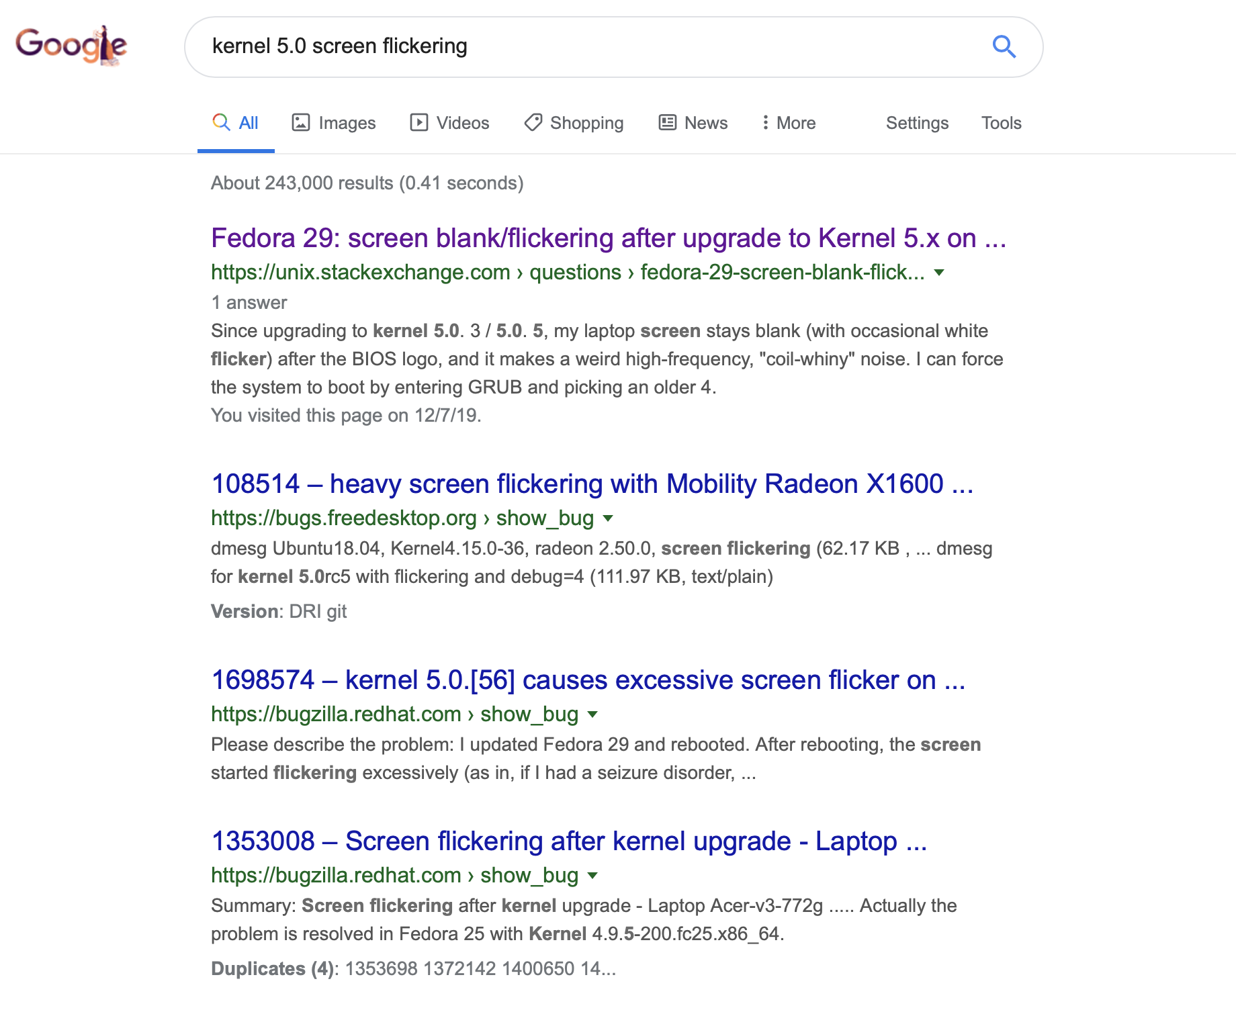
Task: Open the Tools menu
Action: click(x=1001, y=123)
